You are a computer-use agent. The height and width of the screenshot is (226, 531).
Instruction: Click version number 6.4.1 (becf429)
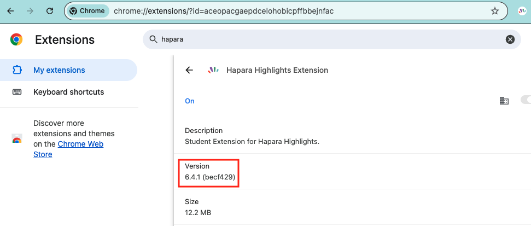pyautogui.click(x=210, y=177)
